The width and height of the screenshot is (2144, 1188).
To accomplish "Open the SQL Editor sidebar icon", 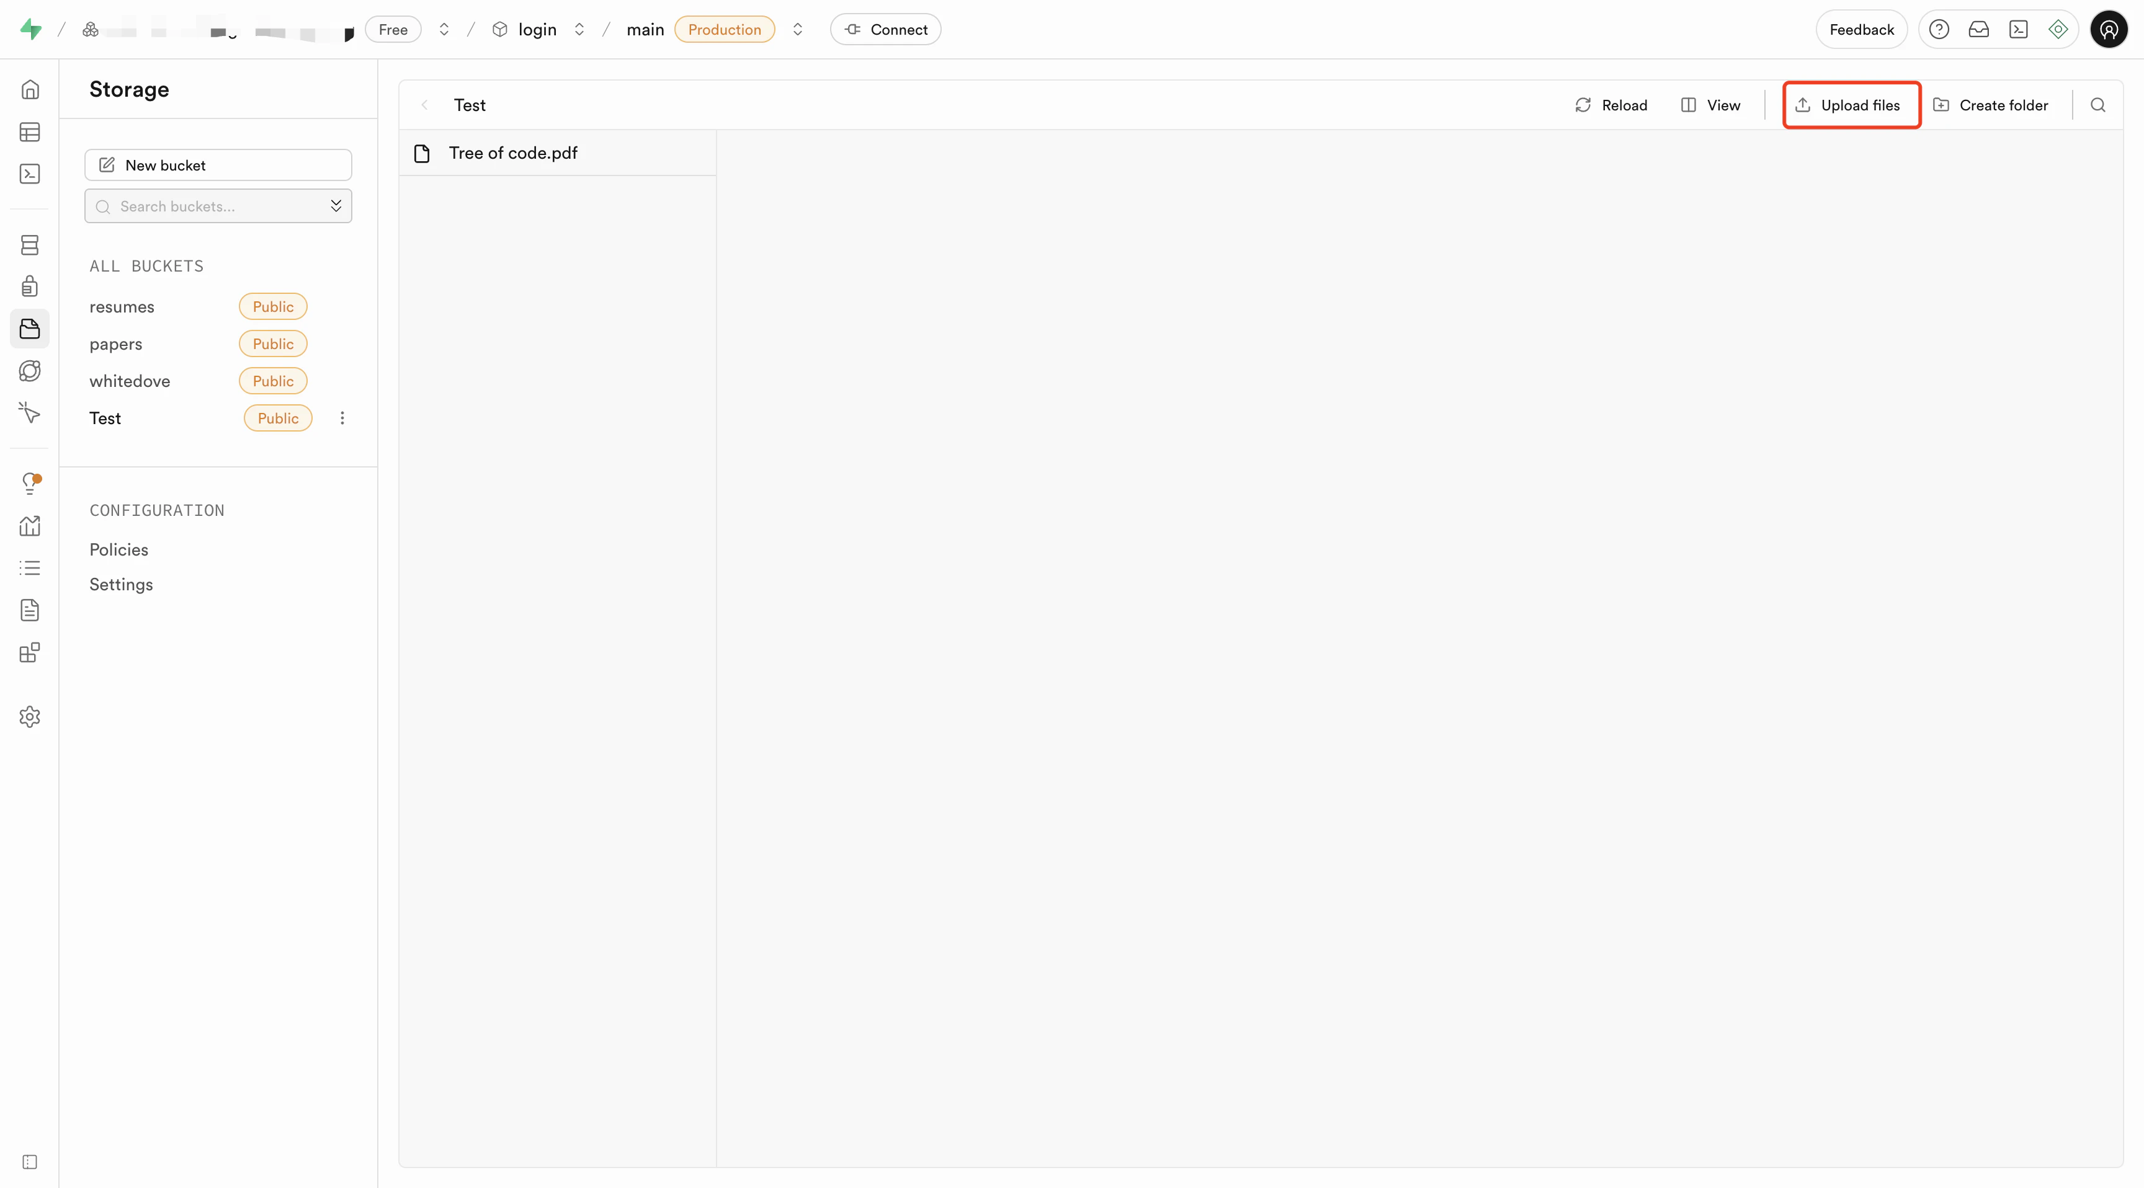I will coord(30,174).
